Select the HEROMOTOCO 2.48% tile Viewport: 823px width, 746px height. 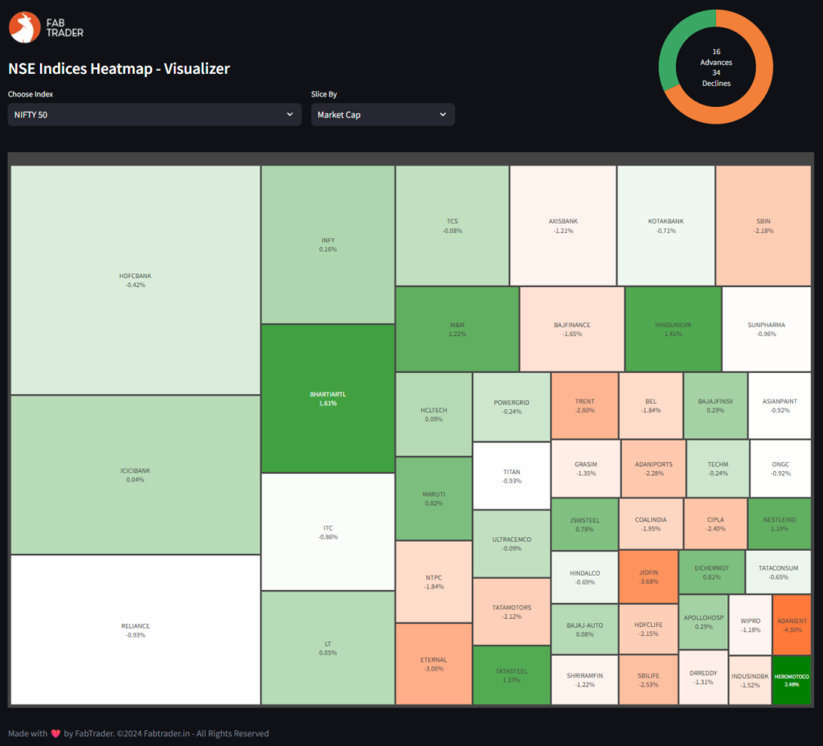point(792,680)
